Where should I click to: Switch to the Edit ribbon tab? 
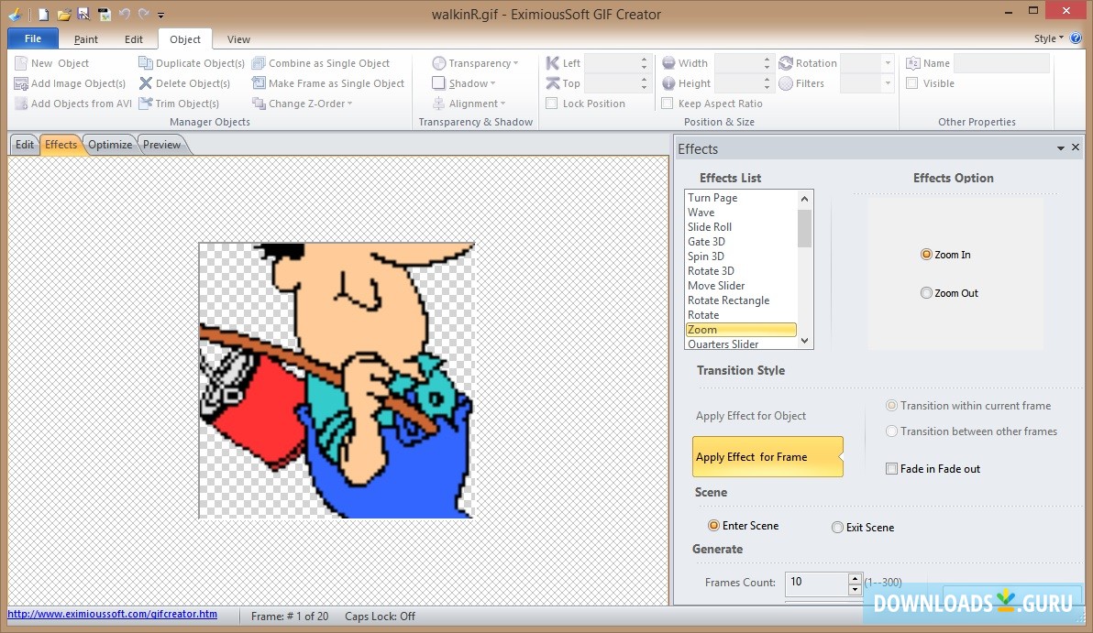(x=134, y=39)
